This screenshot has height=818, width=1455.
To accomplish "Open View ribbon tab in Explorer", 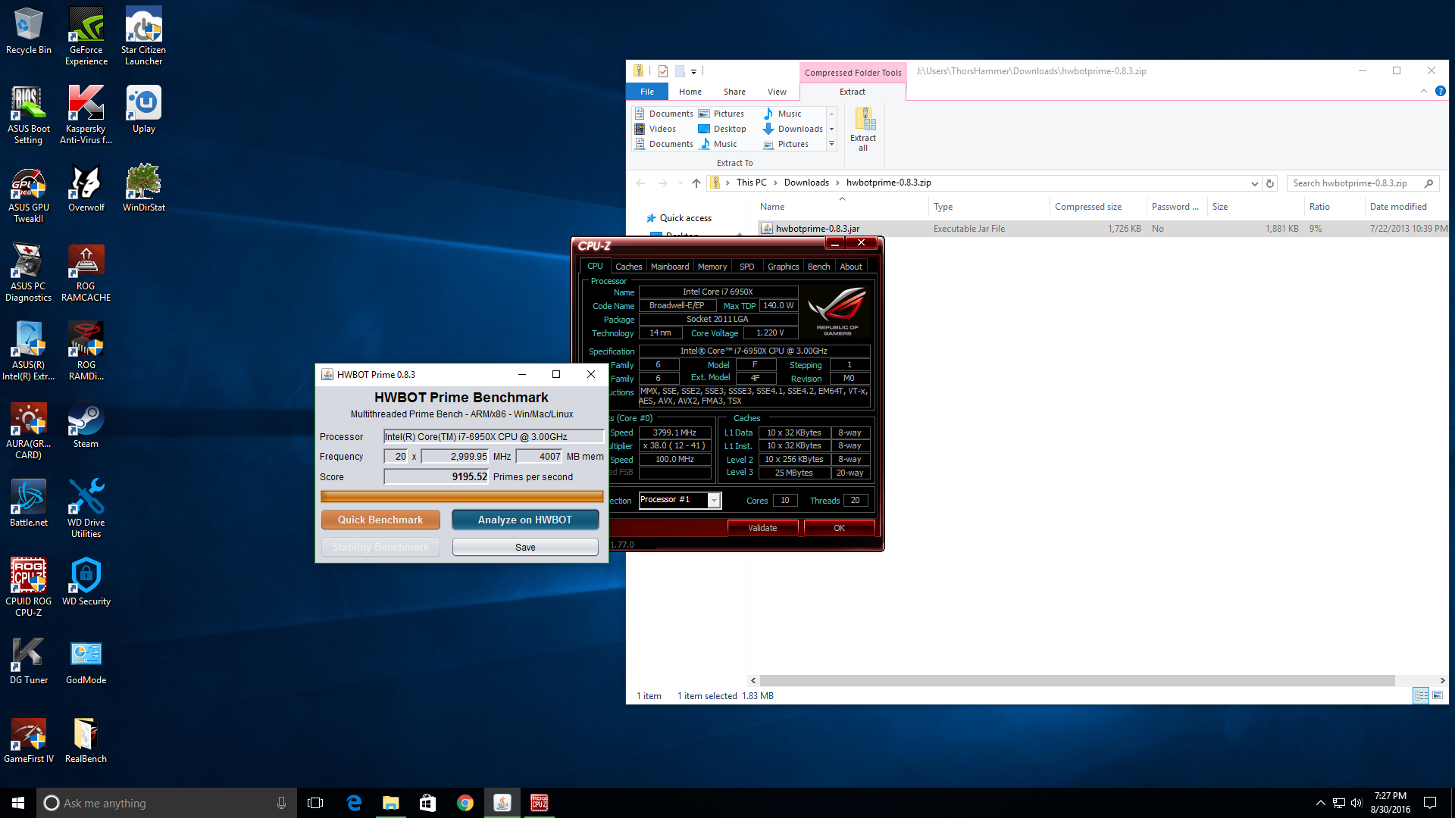I will coord(777,92).
